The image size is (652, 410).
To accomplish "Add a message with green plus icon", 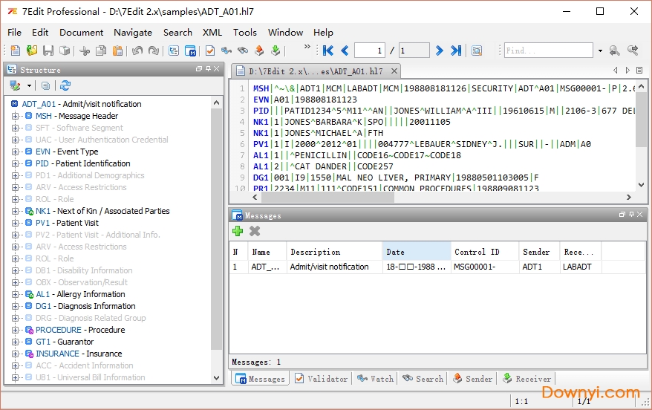I will coord(238,231).
